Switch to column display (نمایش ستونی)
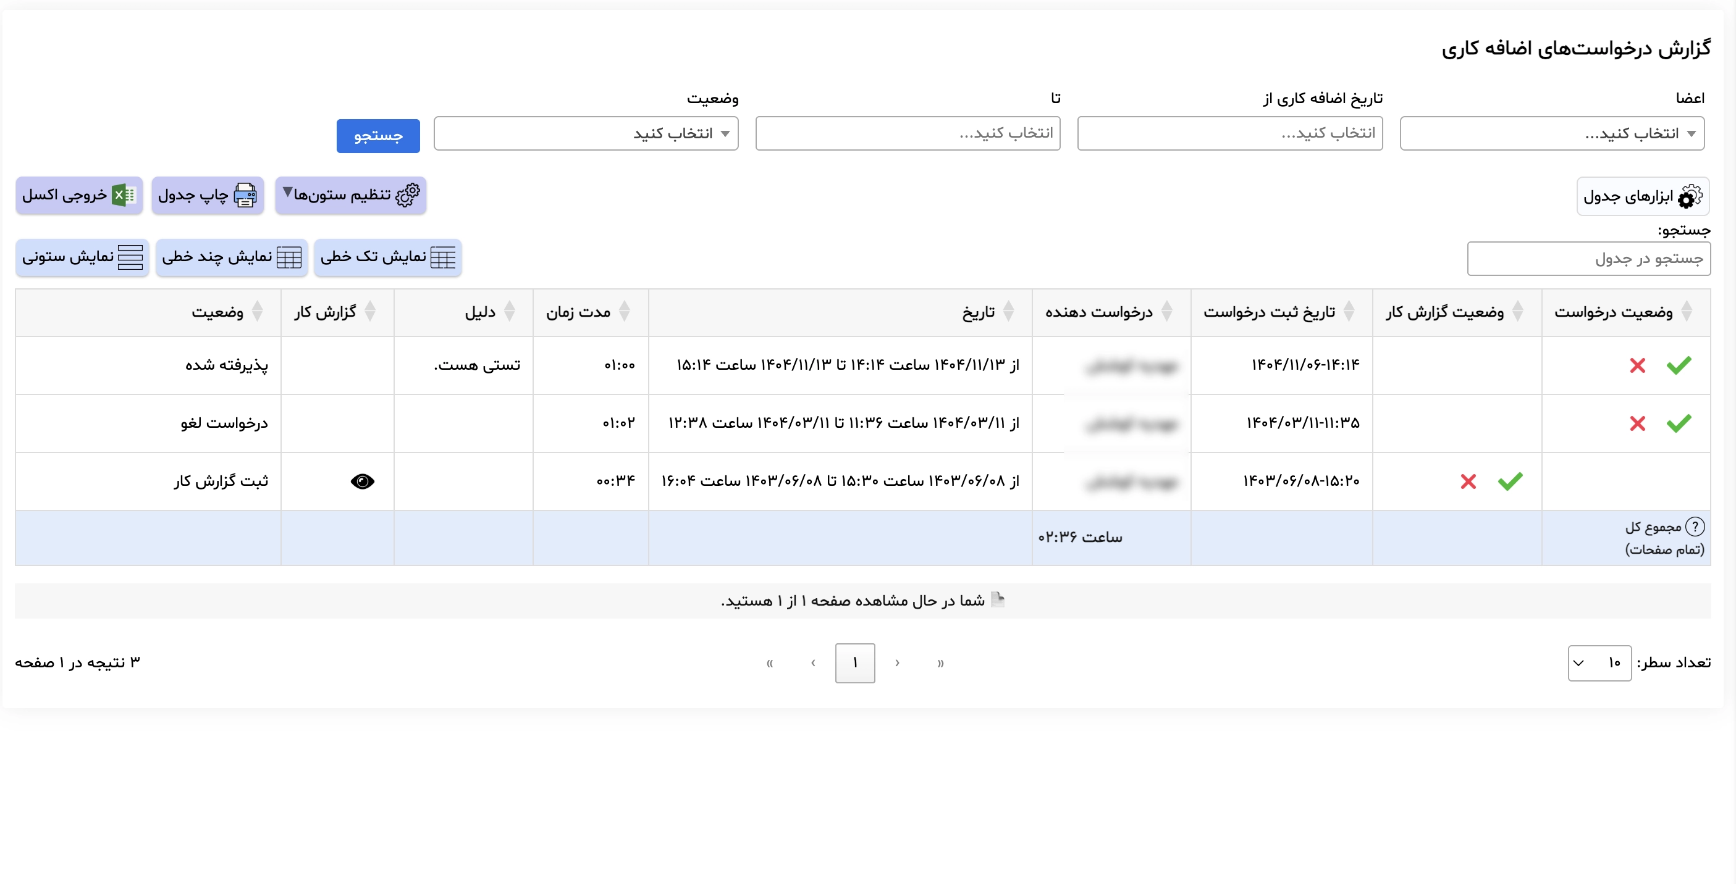 tap(82, 257)
